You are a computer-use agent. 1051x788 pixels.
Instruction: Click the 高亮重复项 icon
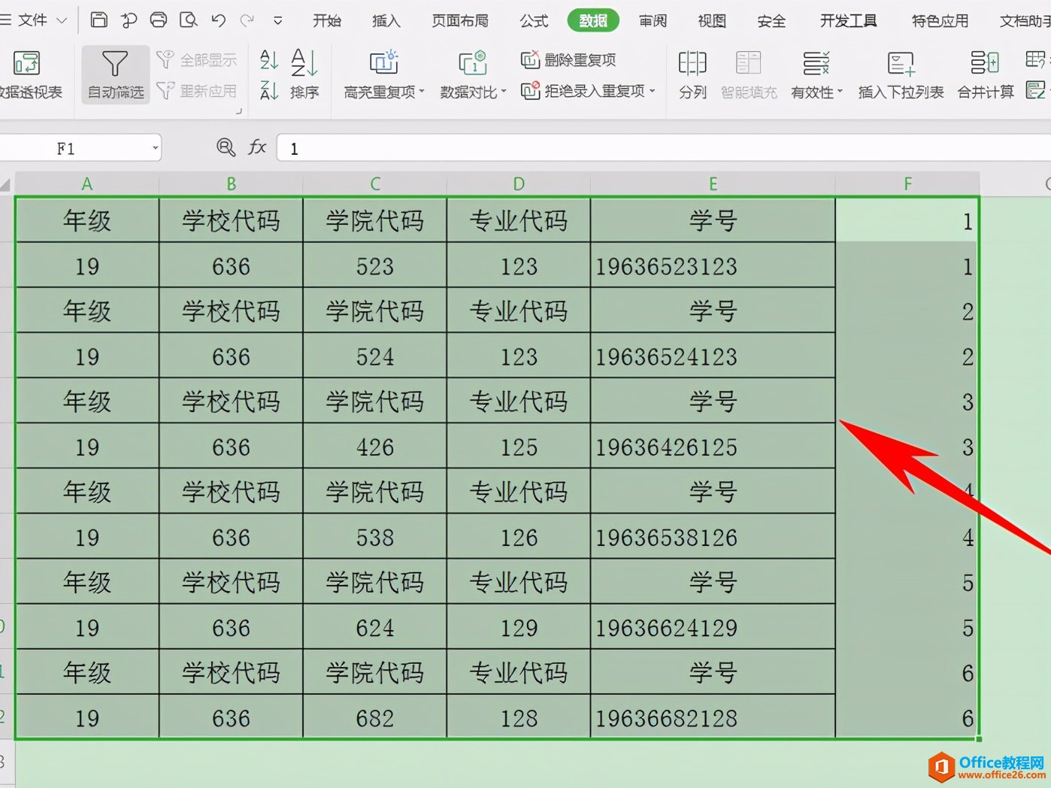coord(383,62)
